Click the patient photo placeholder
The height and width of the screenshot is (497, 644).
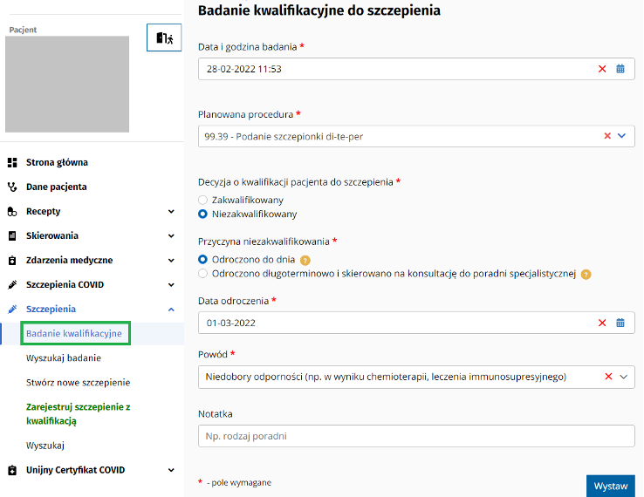coord(67,84)
